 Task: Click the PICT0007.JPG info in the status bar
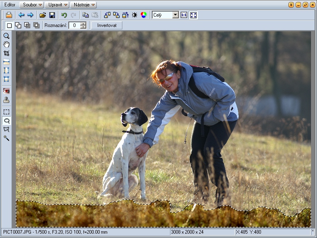[x=55, y=232]
